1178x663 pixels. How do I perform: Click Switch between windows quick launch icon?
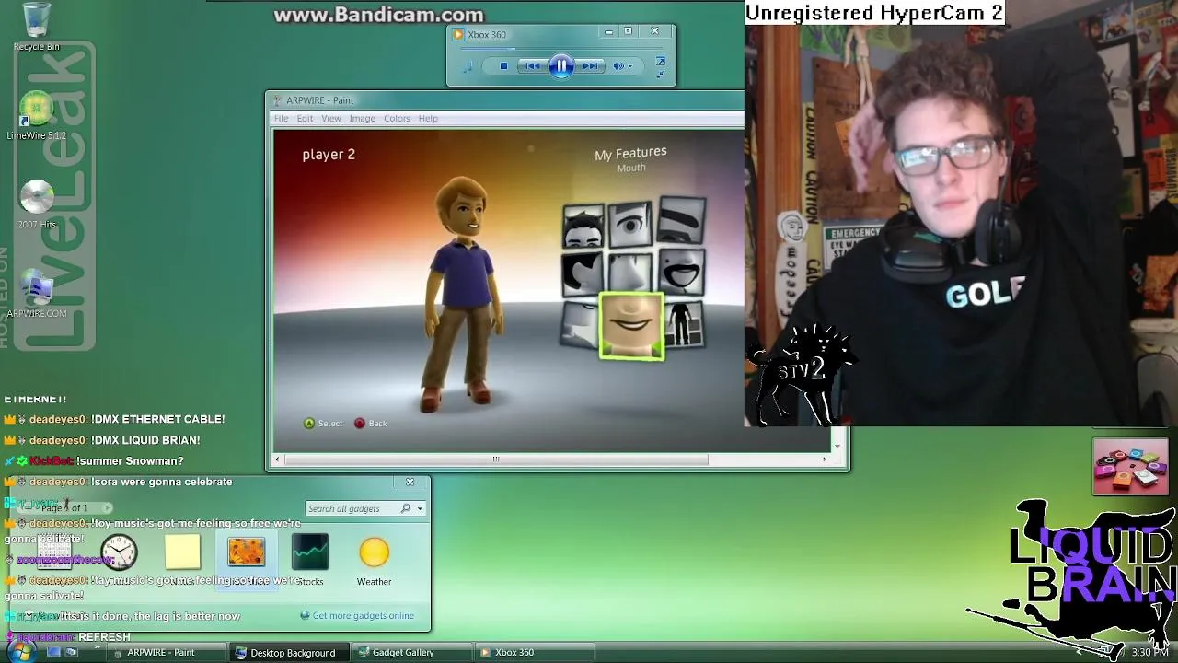(71, 652)
